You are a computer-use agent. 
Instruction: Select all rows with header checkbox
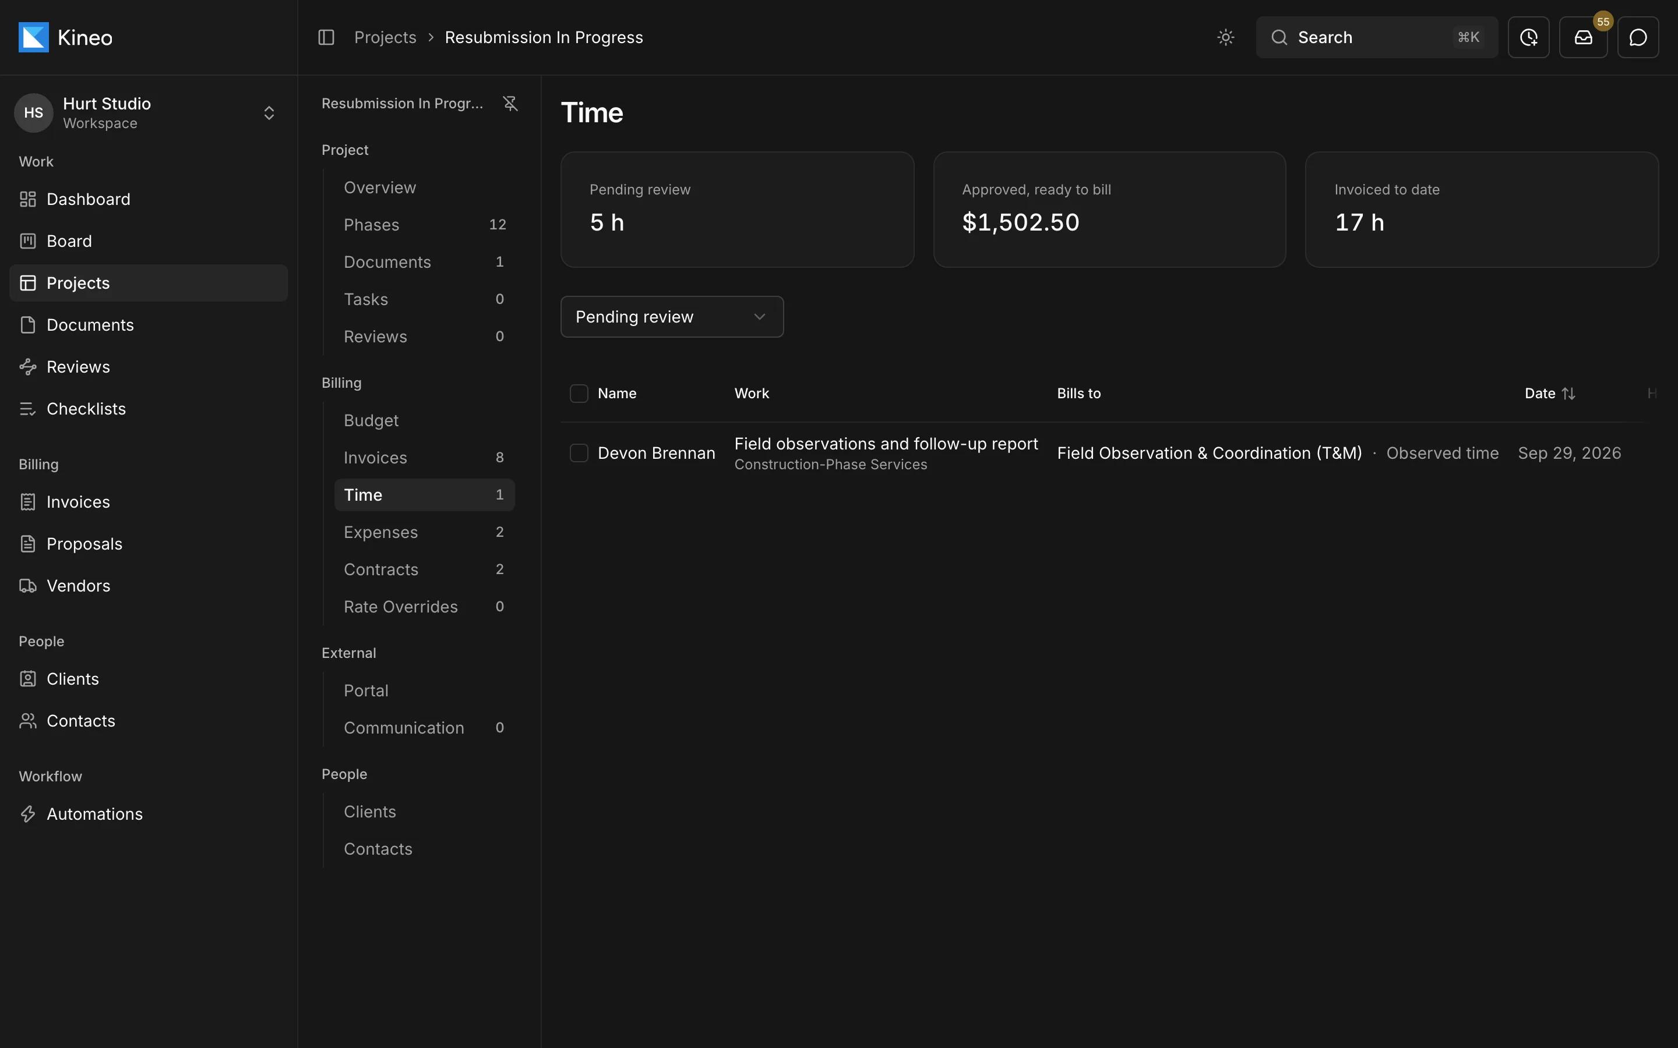coord(579,394)
